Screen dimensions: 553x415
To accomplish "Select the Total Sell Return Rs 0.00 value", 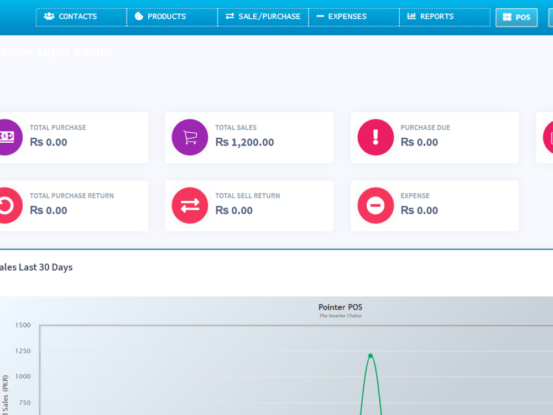I will coord(234,210).
